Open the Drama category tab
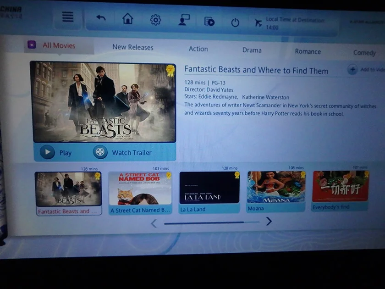This screenshot has height=289, width=385. [252, 50]
